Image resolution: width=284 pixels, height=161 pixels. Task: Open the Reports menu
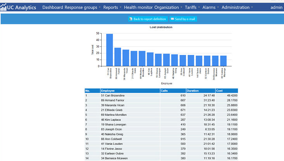pyautogui.click(x=111, y=7)
